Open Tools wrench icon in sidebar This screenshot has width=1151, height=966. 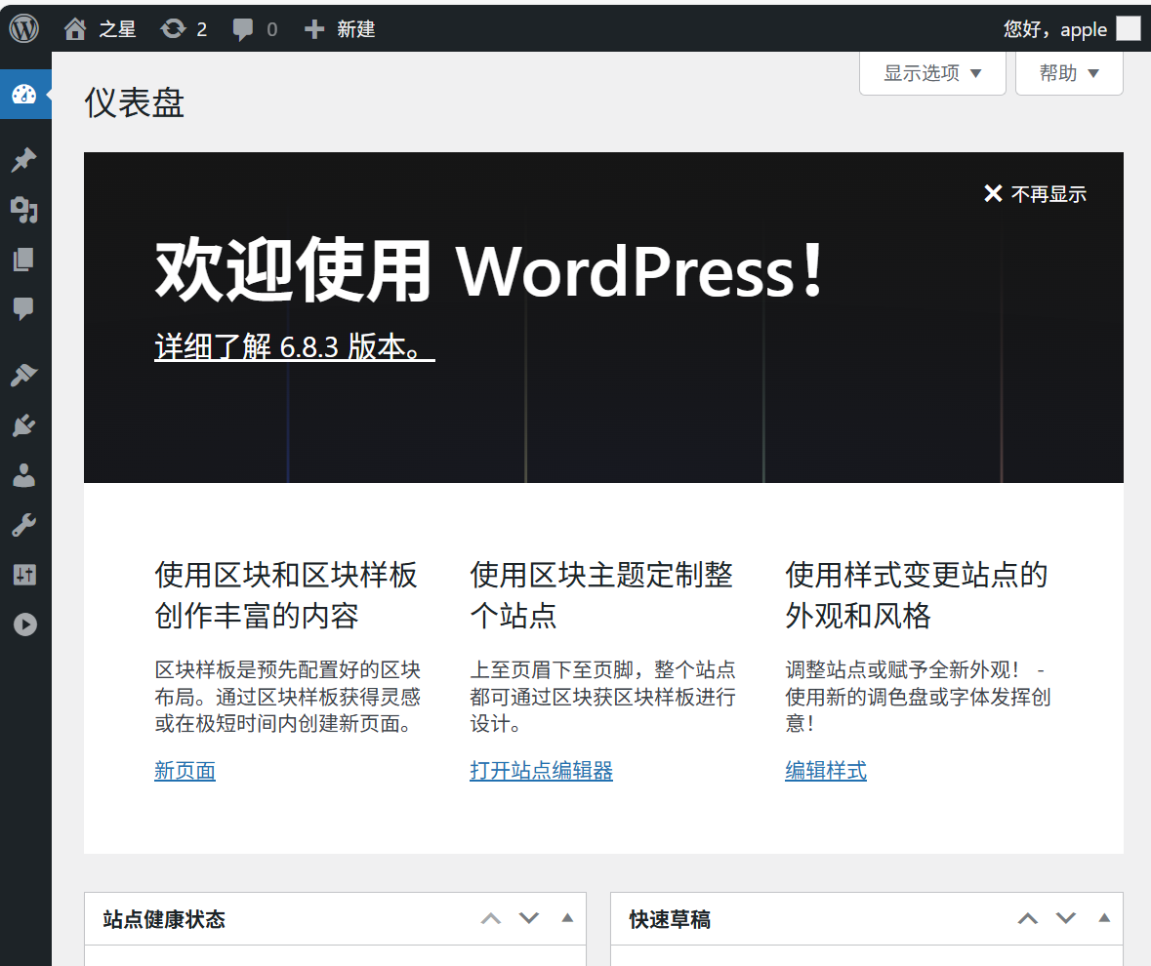tap(24, 525)
